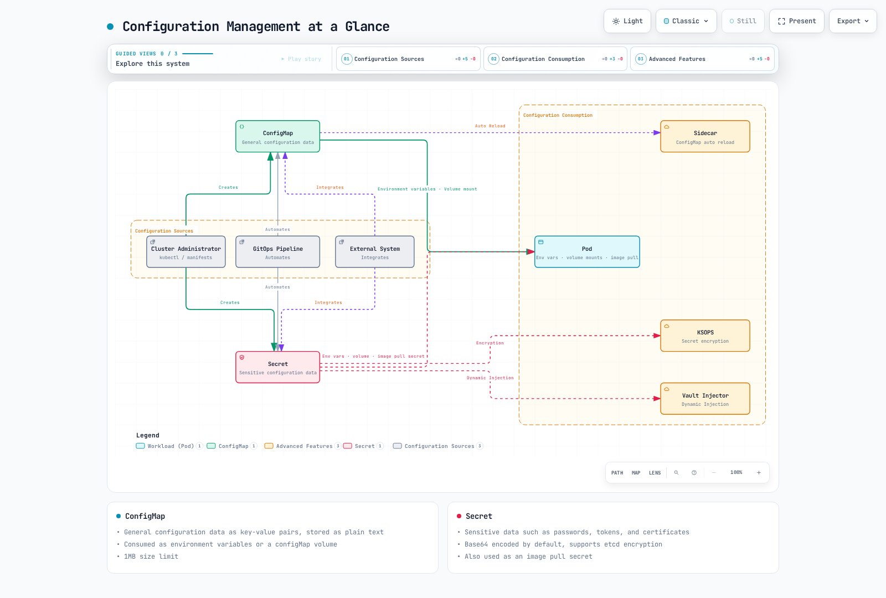Toggle the Light theme button
886x598 pixels.
pyautogui.click(x=627, y=21)
